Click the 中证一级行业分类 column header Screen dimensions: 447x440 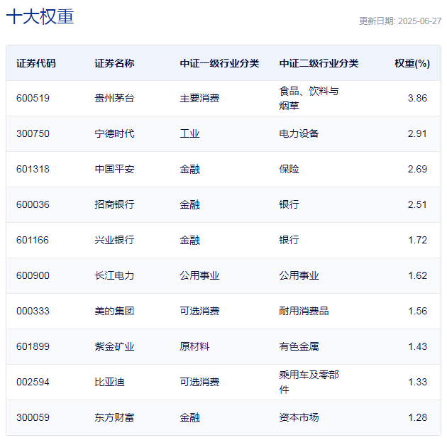[219, 63]
